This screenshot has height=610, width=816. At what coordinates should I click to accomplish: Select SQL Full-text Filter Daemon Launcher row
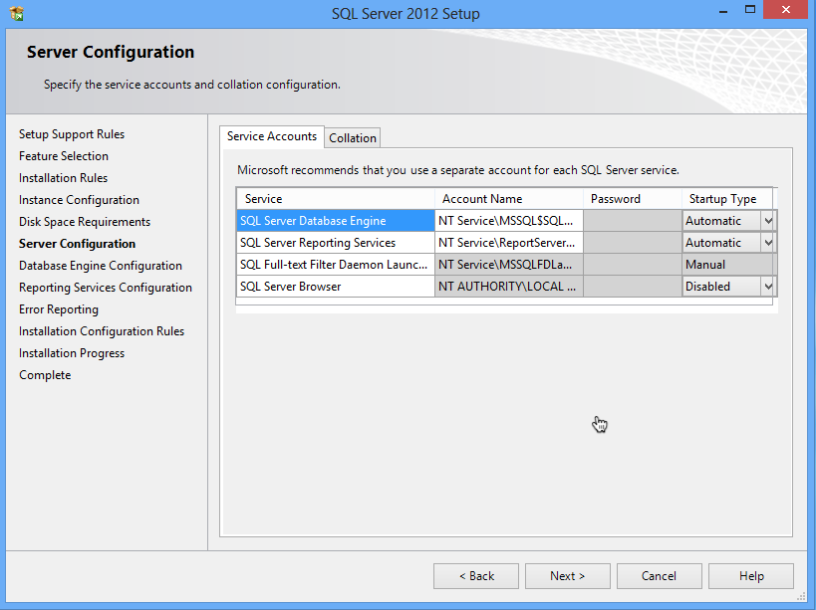(x=335, y=265)
